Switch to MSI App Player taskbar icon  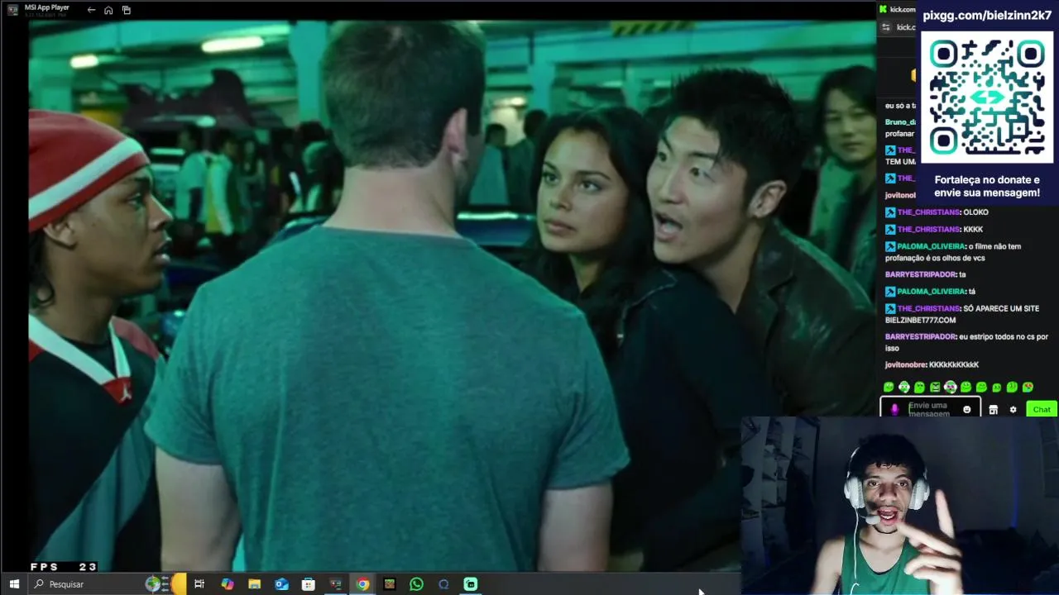click(x=335, y=584)
